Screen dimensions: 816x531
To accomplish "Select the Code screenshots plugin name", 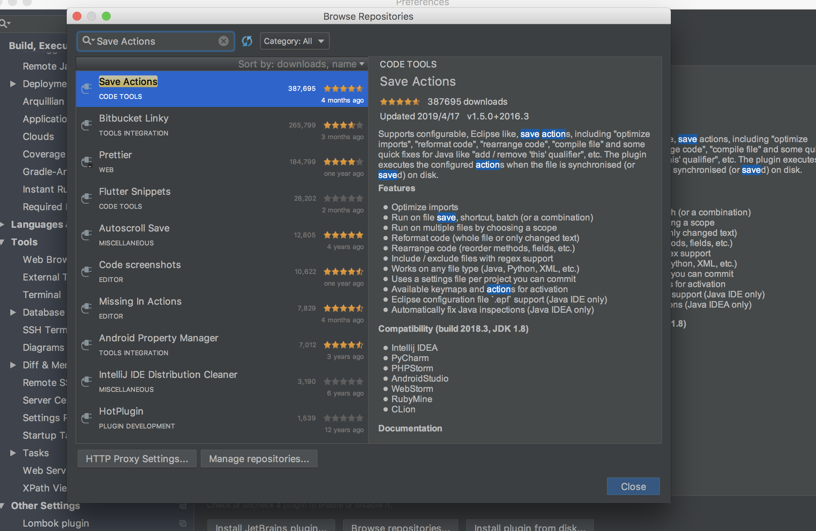I will coord(140,265).
